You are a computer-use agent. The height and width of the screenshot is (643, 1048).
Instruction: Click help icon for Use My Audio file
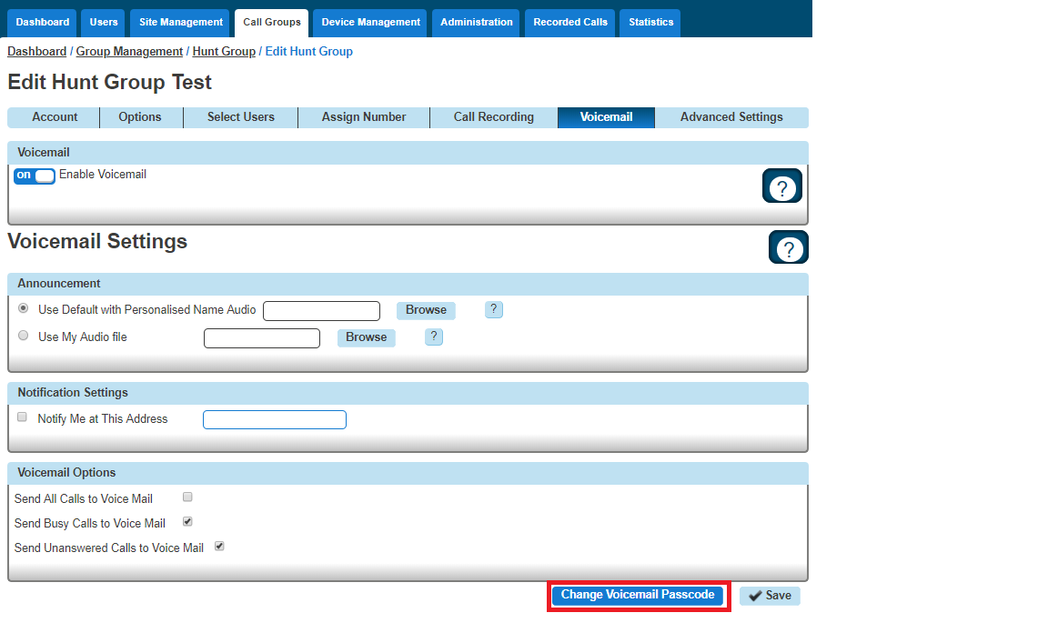click(x=434, y=337)
